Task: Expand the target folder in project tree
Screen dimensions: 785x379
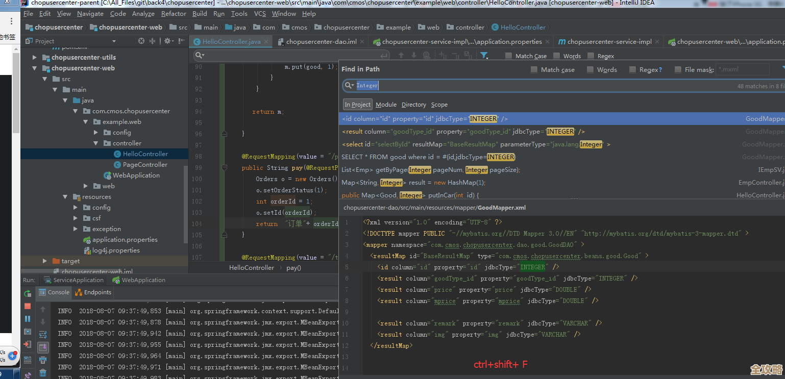Action: click(x=45, y=261)
